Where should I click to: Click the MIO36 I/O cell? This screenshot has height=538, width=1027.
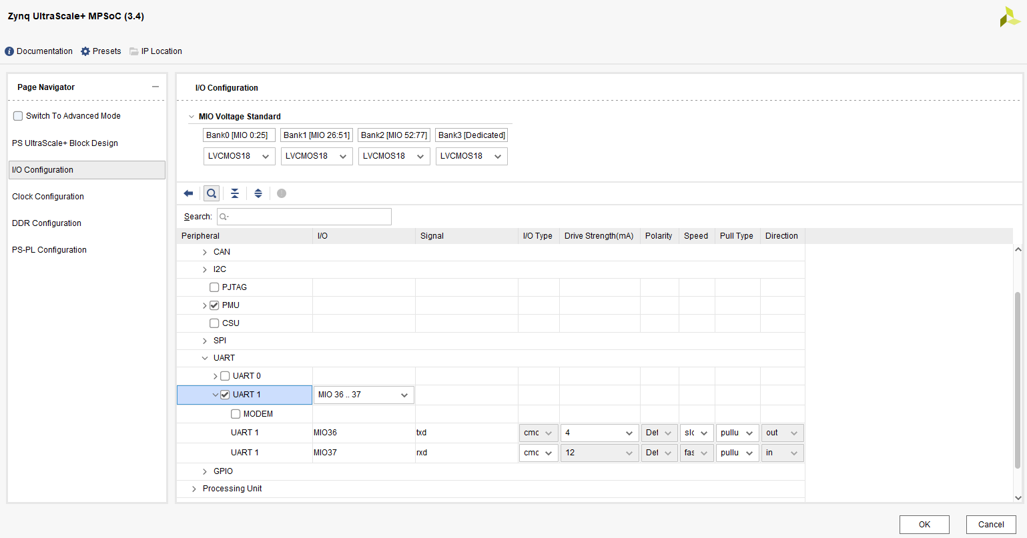click(x=364, y=433)
